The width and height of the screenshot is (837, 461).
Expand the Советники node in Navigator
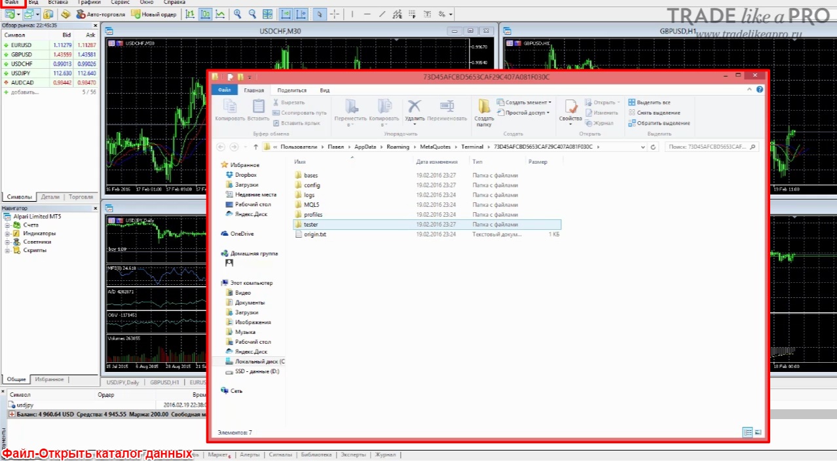point(8,242)
